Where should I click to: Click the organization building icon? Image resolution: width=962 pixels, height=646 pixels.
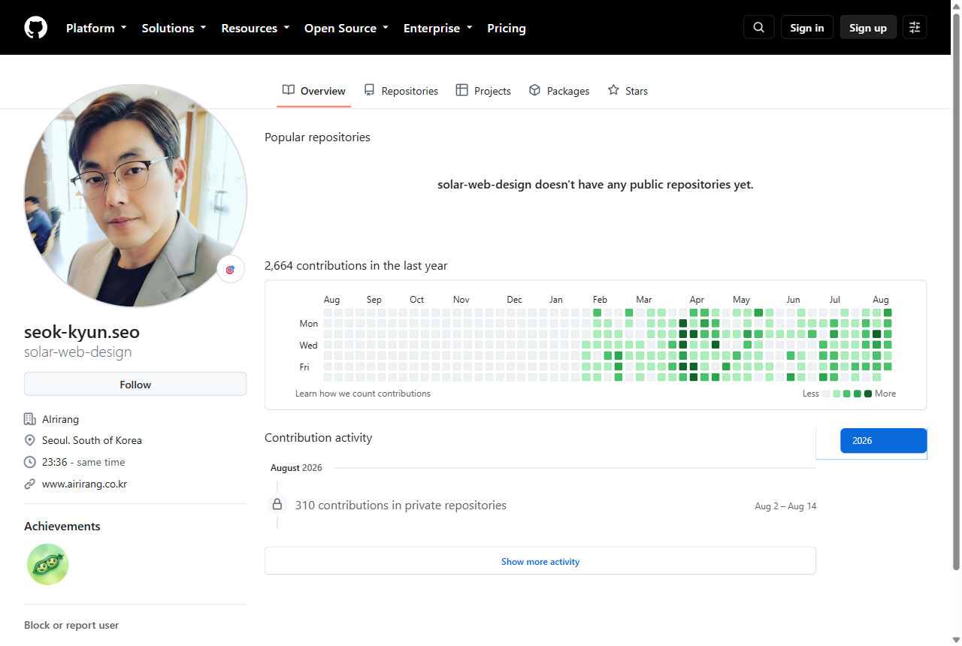point(30,419)
